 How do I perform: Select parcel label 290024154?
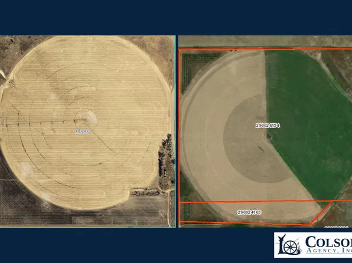pos(268,126)
